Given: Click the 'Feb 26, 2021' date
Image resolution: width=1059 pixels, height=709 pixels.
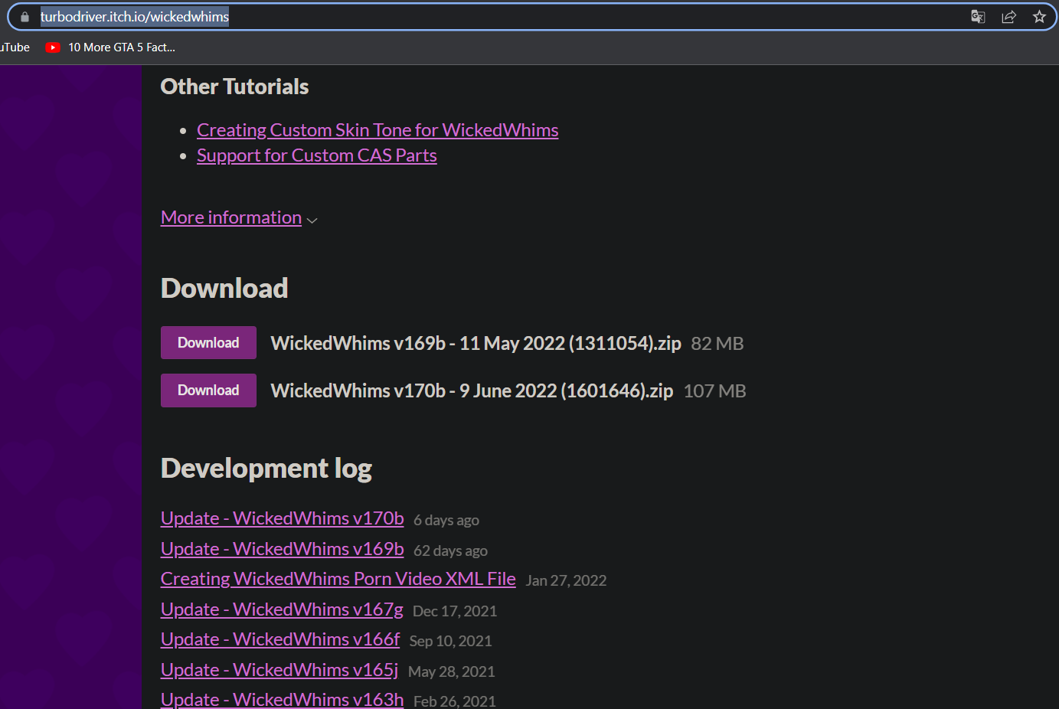Looking at the screenshot, I should click(455, 701).
